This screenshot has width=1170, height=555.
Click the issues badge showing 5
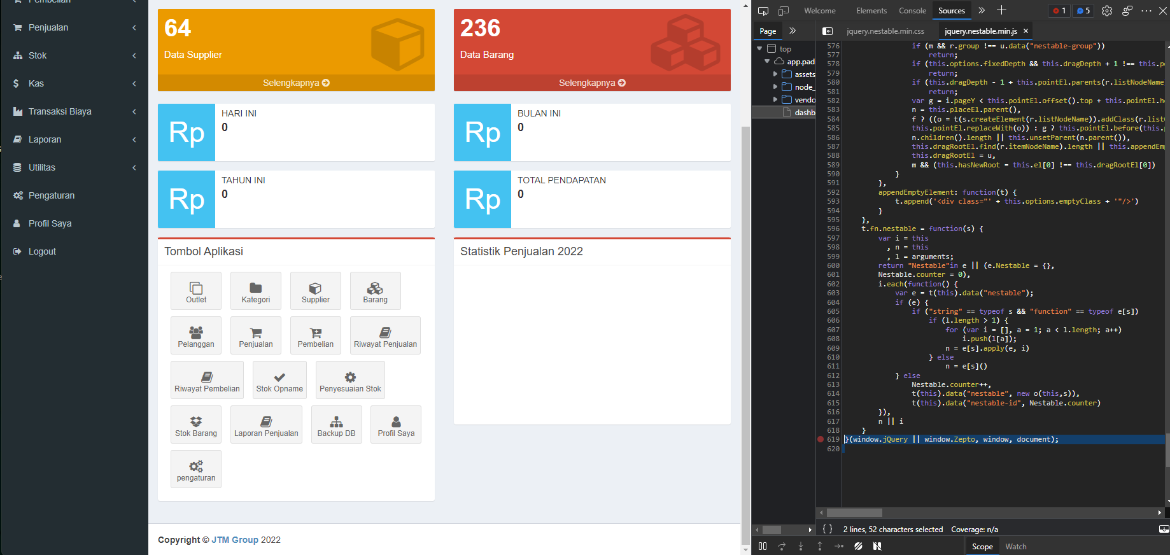point(1083,11)
